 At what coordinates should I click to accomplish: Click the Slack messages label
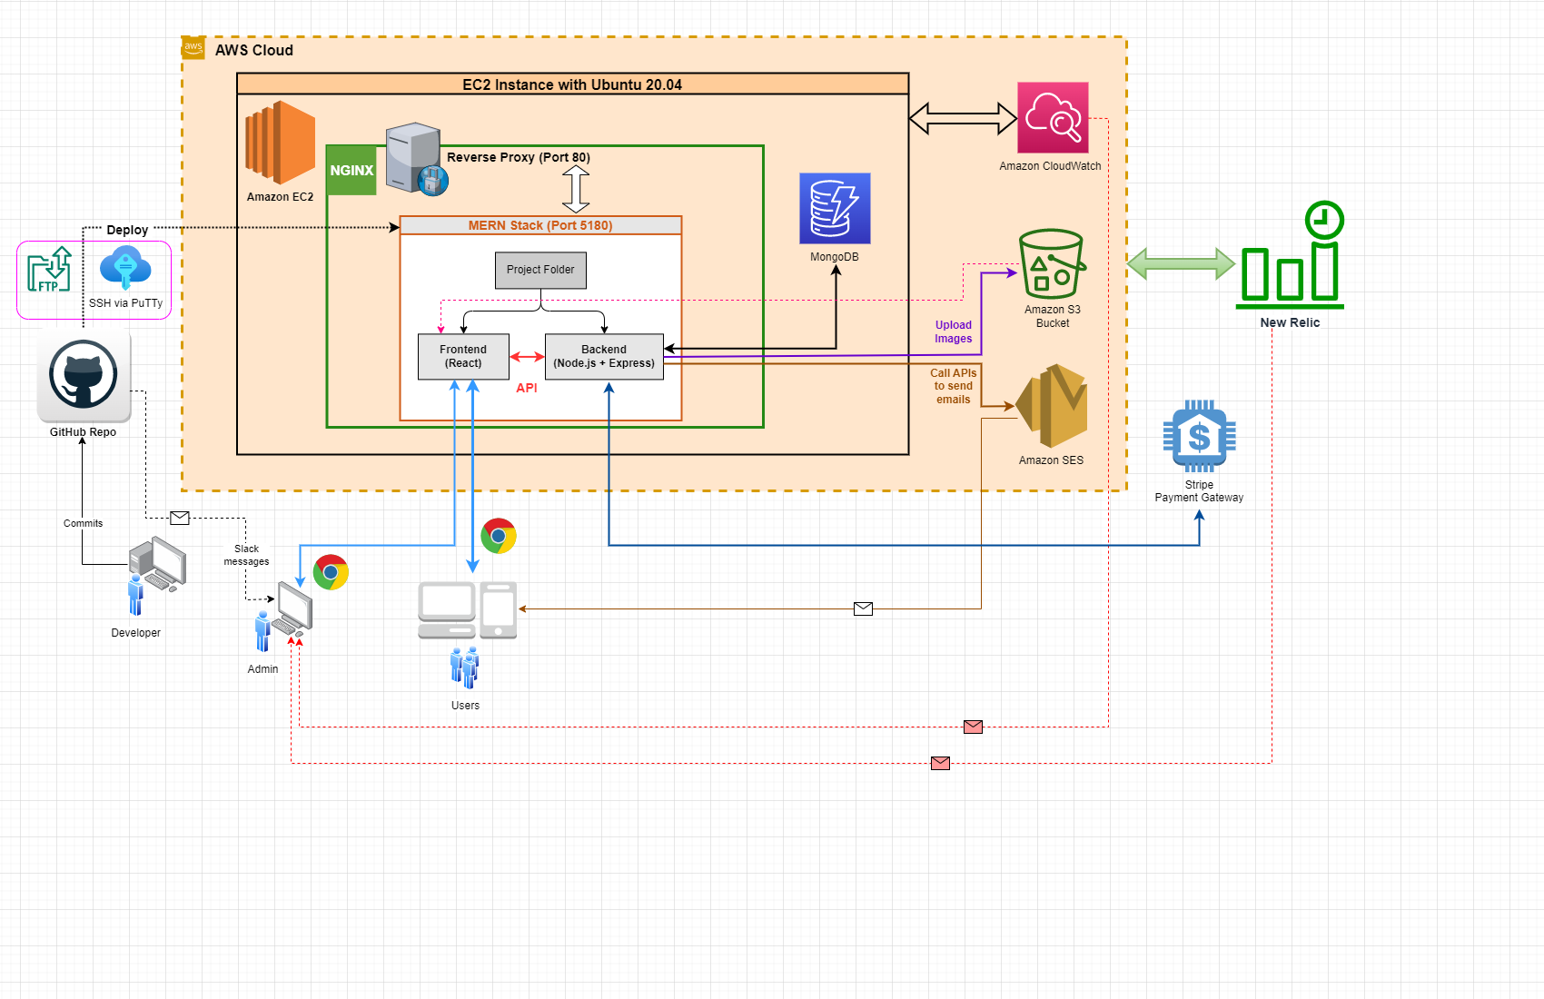[x=247, y=555]
